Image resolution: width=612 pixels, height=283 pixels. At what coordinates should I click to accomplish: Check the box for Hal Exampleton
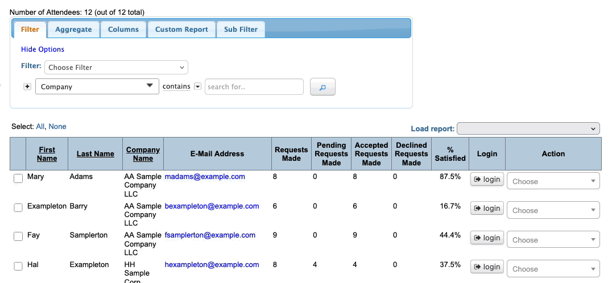click(18, 267)
